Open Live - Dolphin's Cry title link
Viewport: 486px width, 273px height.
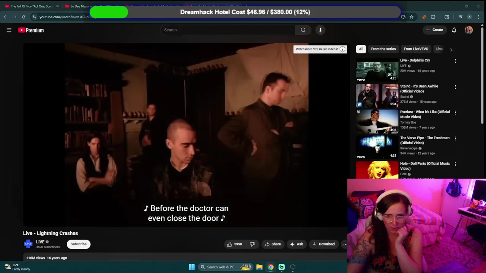[x=415, y=60]
